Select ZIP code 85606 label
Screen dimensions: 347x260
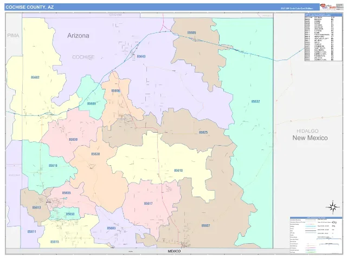(x=115, y=90)
